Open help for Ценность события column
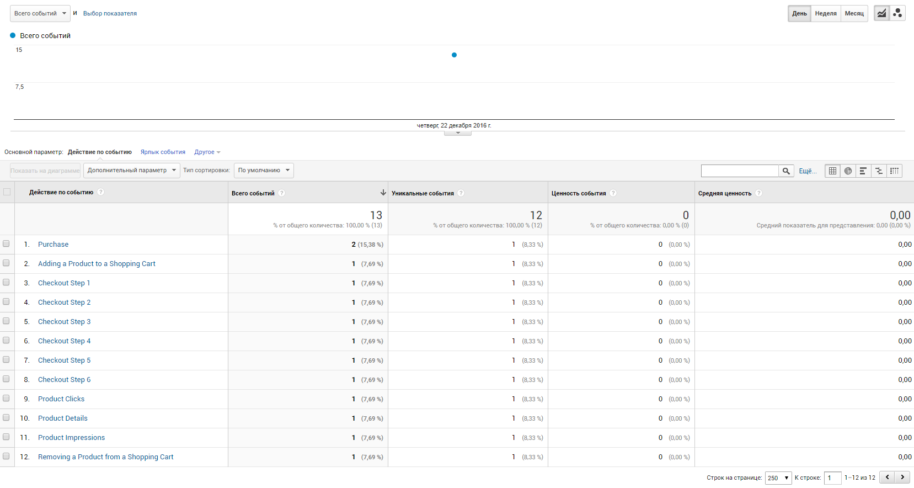 [x=613, y=193]
